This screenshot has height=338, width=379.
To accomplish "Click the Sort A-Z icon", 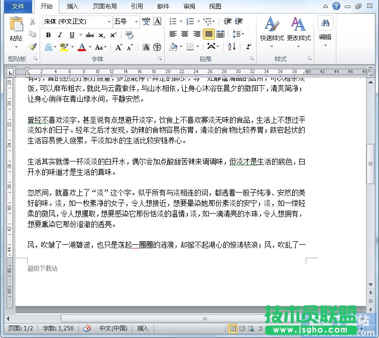I will pos(231,47).
